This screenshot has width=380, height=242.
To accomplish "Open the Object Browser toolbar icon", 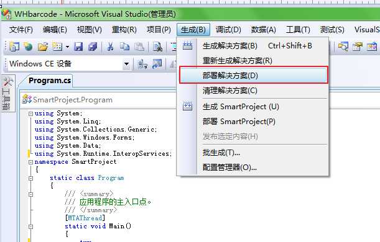I will pyautogui.click(x=372, y=46).
